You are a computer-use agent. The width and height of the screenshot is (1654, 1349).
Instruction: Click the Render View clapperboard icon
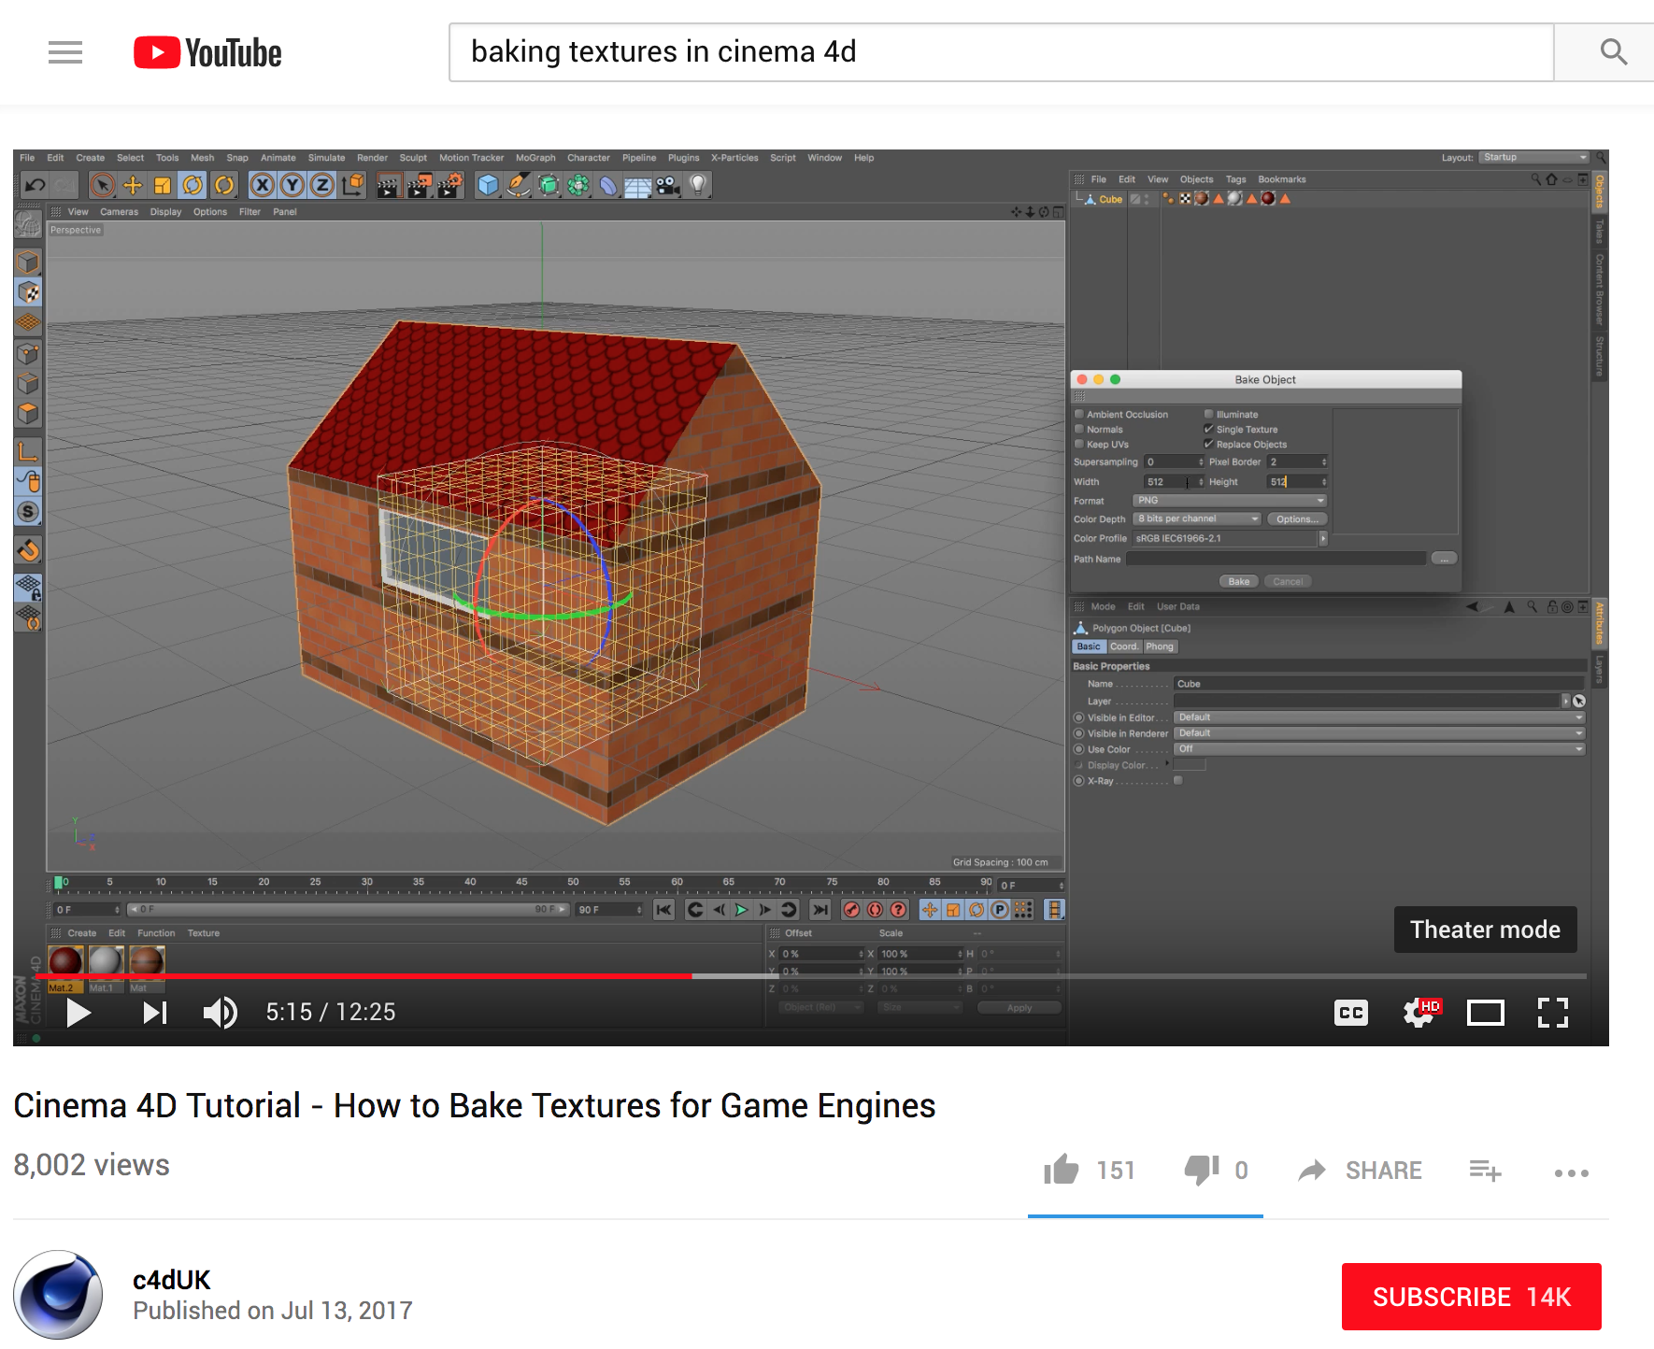pyautogui.click(x=388, y=185)
